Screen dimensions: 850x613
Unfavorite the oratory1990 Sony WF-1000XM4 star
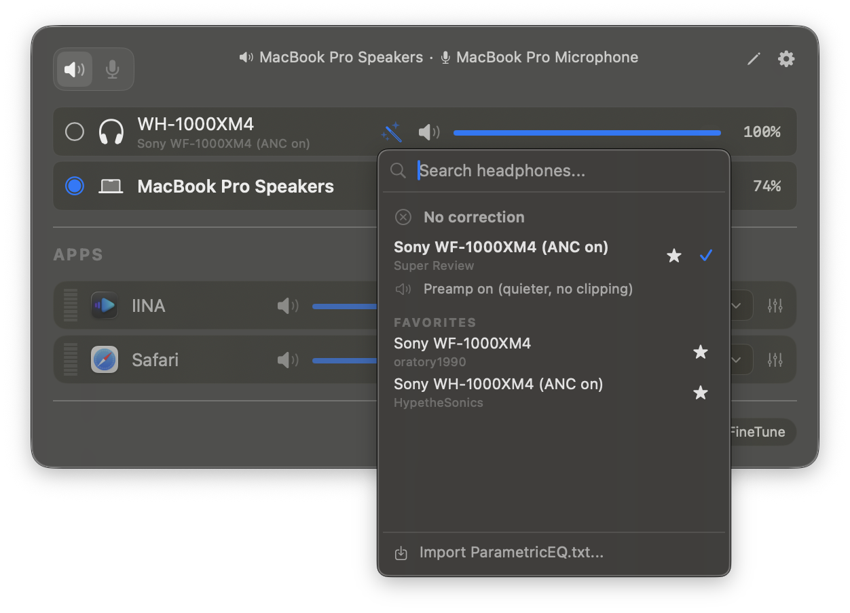pyautogui.click(x=700, y=352)
